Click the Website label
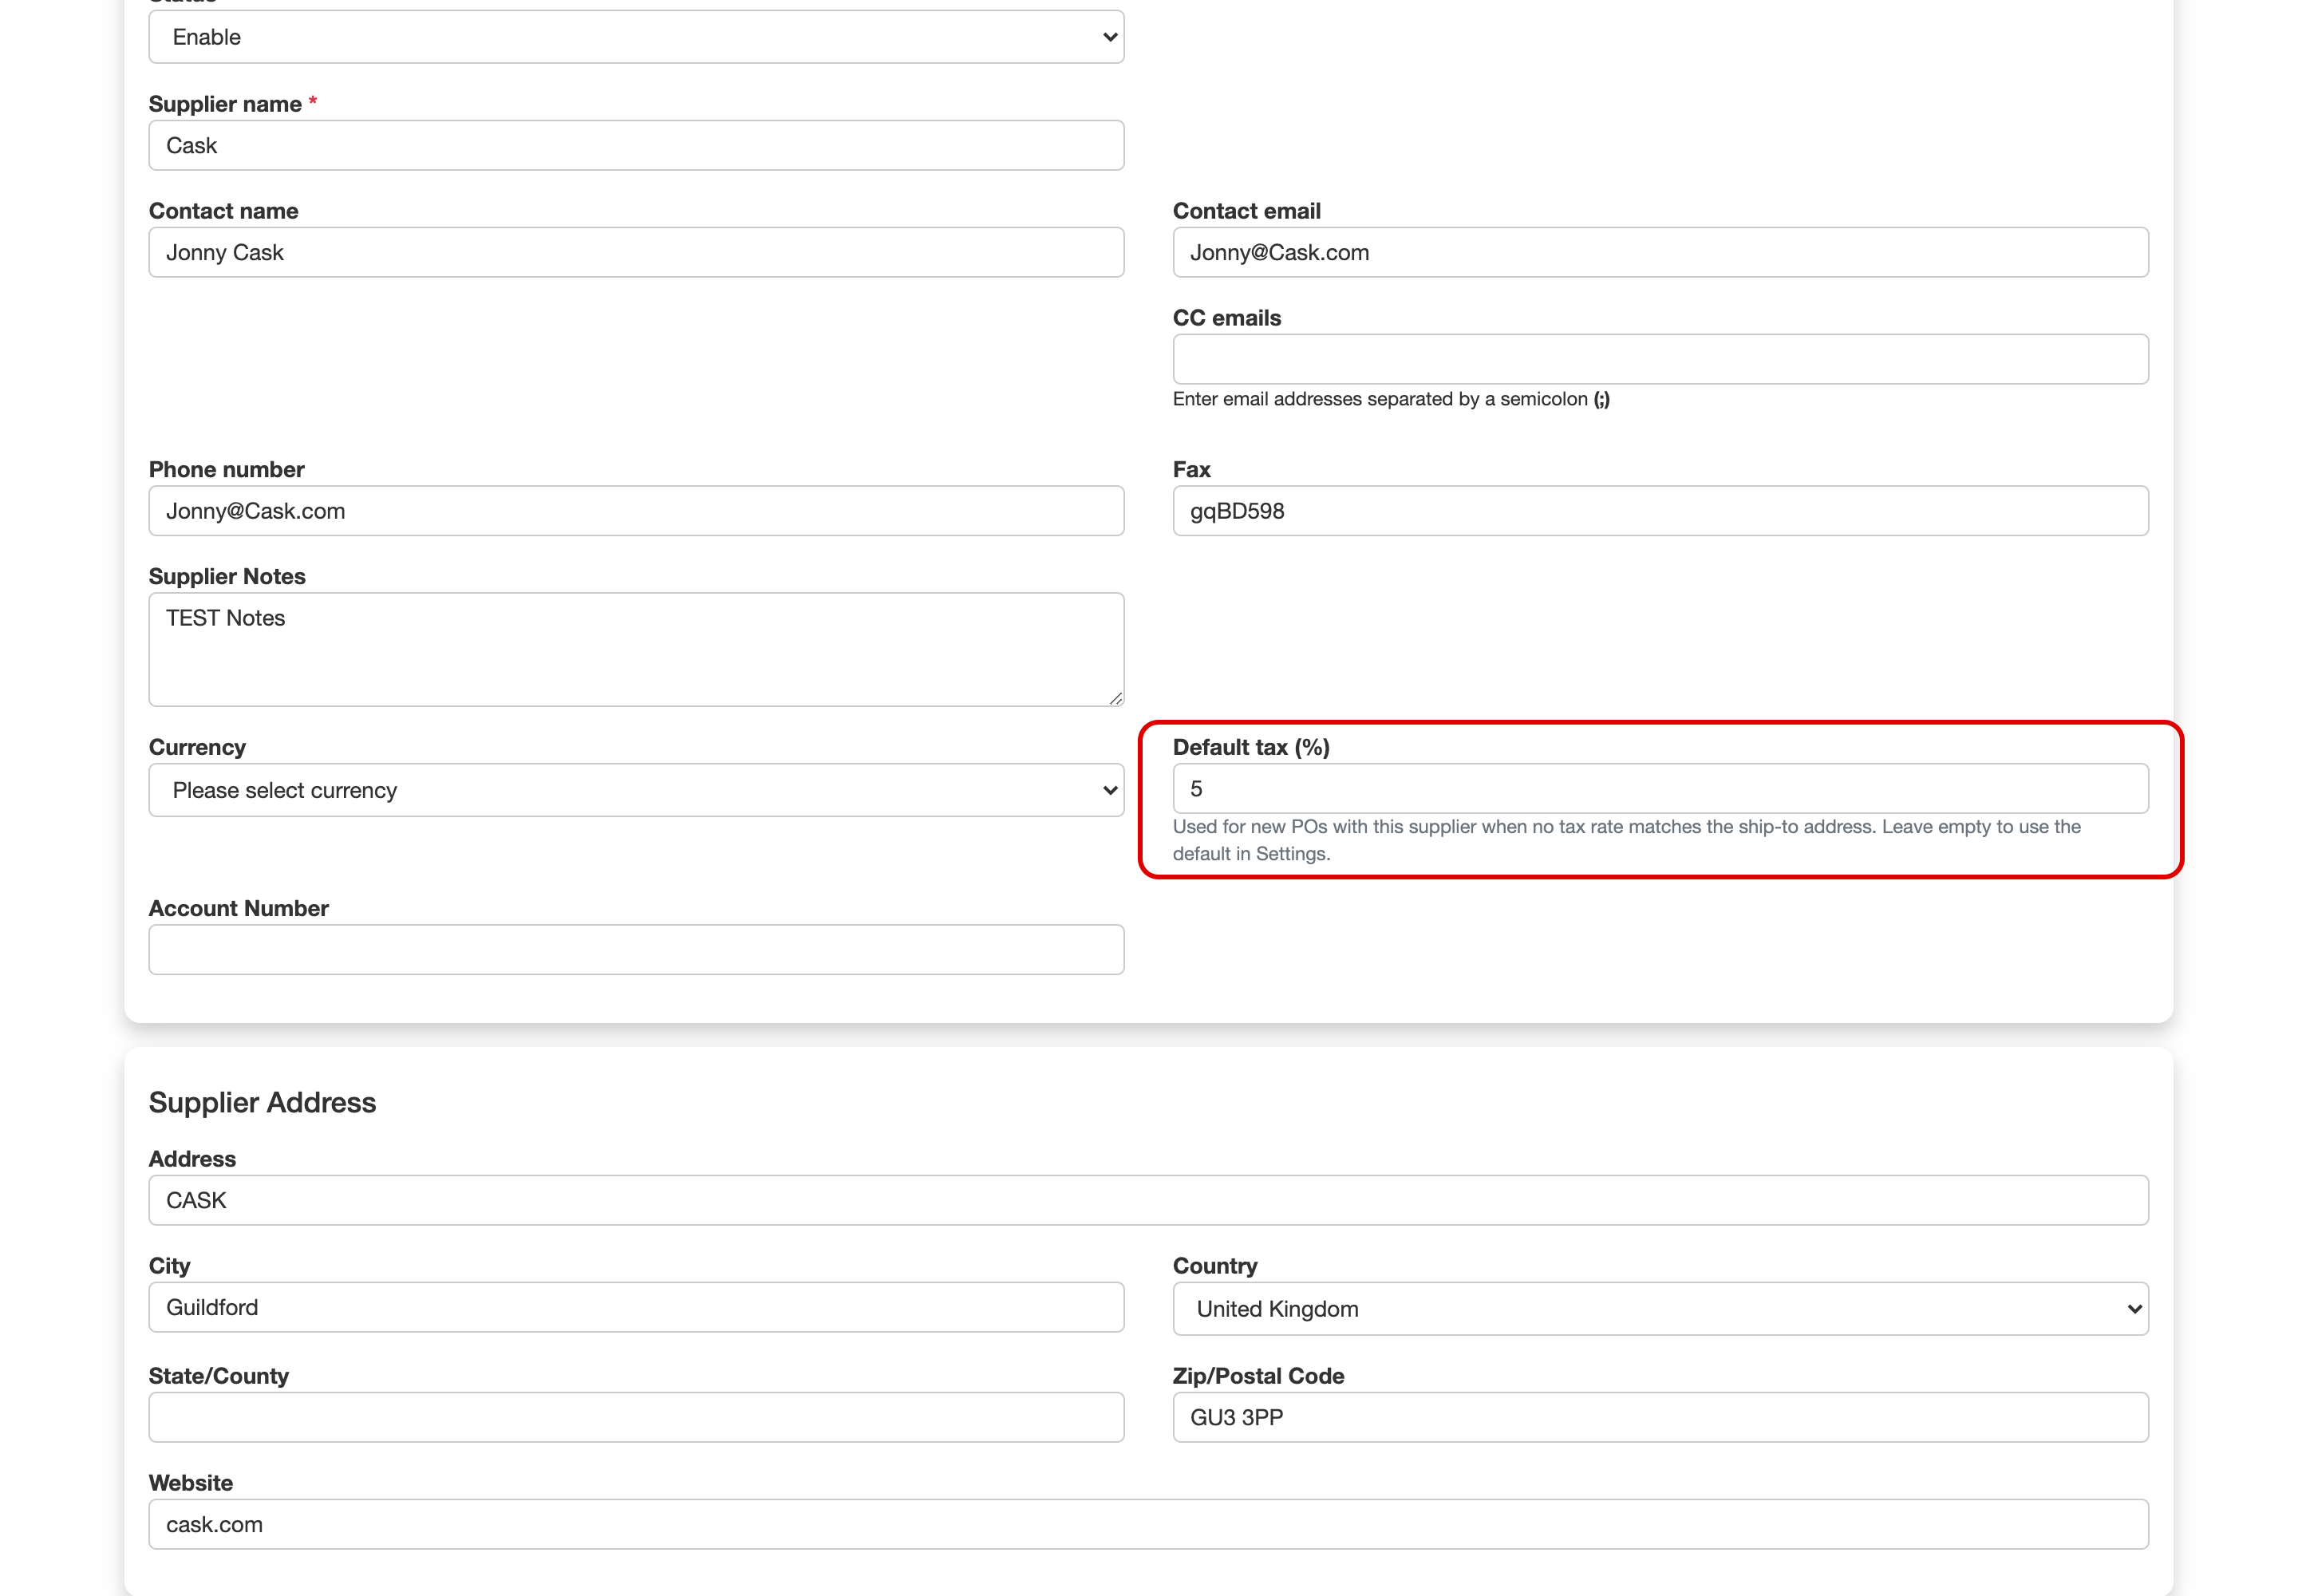This screenshot has width=2298, height=1596. click(190, 1483)
